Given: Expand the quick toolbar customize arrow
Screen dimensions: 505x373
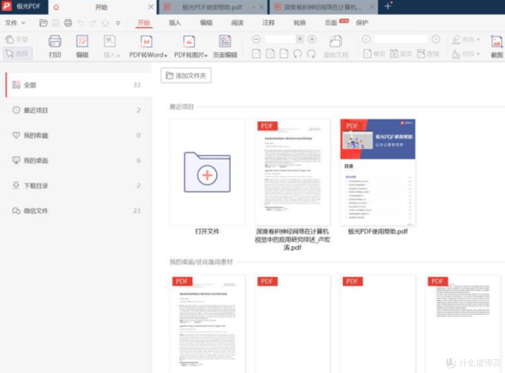Looking at the screenshot, I should point(118,23).
